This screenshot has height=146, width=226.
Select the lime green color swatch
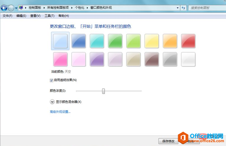coord(133,41)
